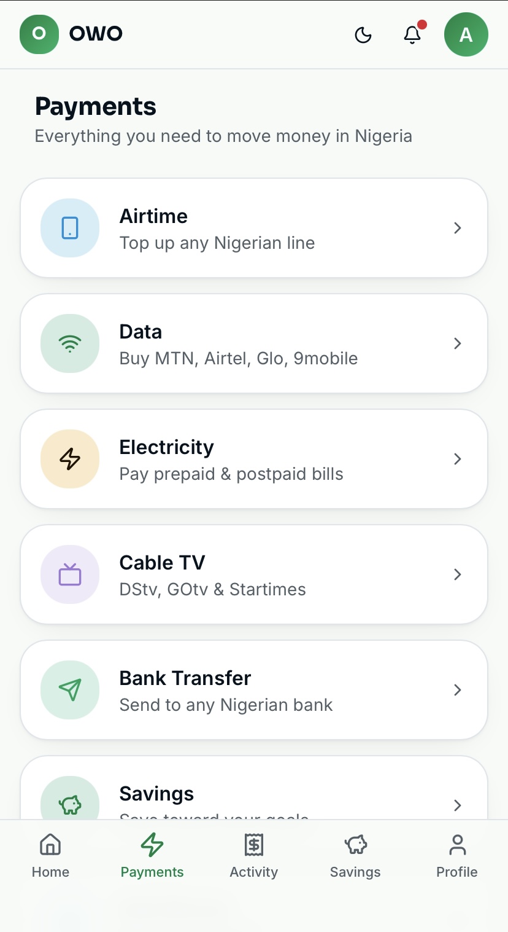Open the Profile tab
The height and width of the screenshot is (932, 508).
[x=457, y=856]
